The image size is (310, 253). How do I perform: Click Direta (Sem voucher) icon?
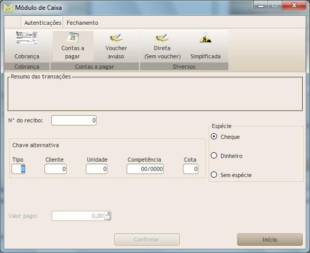[162, 45]
